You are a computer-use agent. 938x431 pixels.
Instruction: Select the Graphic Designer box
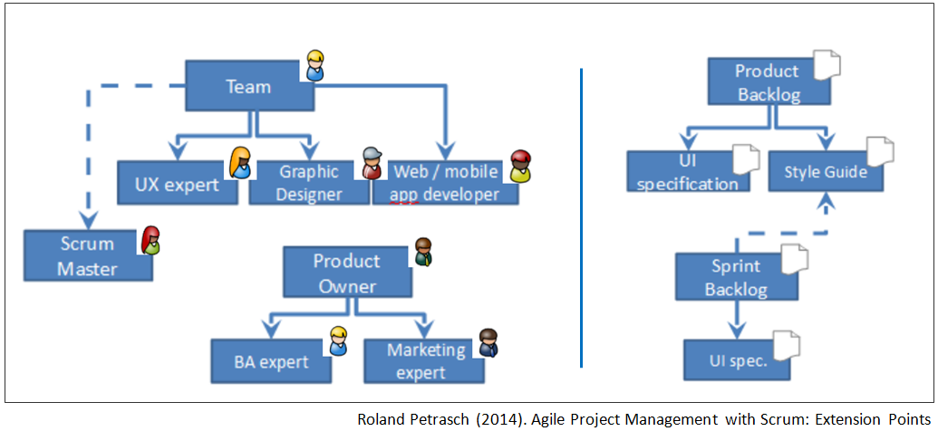(309, 183)
